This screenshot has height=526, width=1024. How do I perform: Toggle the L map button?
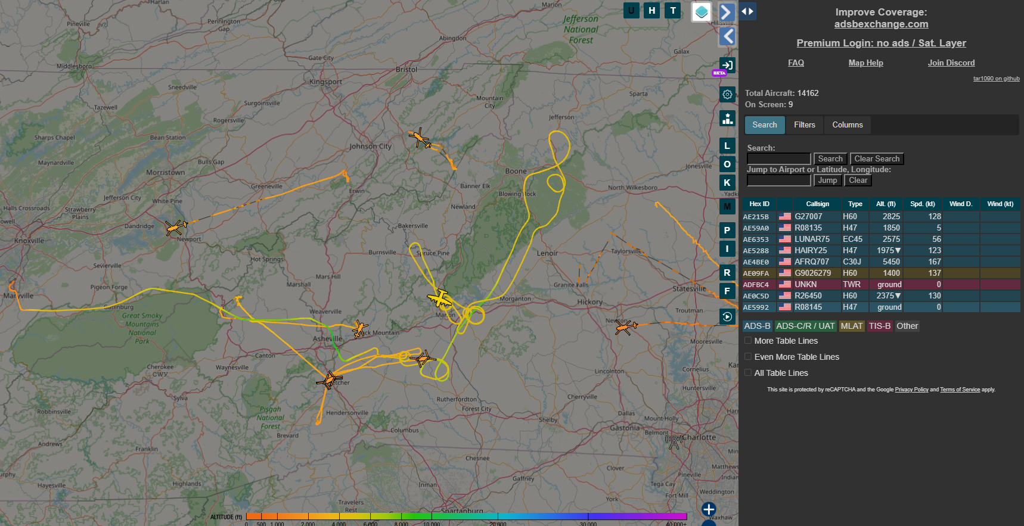pyautogui.click(x=727, y=145)
